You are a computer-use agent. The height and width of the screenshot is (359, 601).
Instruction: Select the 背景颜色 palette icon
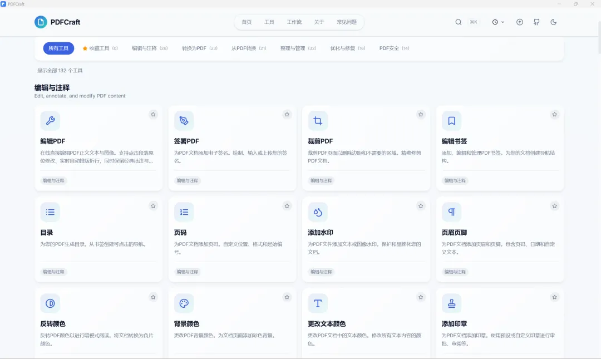click(184, 303)
